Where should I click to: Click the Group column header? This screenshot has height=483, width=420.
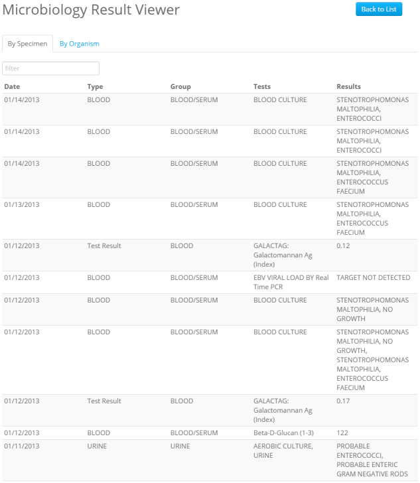pos(180,86)
